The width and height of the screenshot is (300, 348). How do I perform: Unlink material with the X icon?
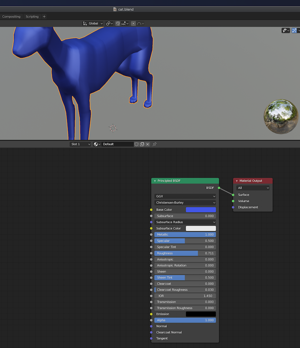pos(148,144)
